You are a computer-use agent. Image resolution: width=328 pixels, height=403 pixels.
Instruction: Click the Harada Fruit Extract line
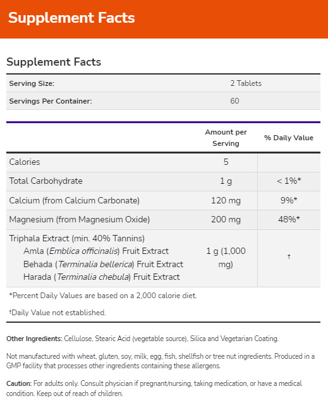pos(102,277)
